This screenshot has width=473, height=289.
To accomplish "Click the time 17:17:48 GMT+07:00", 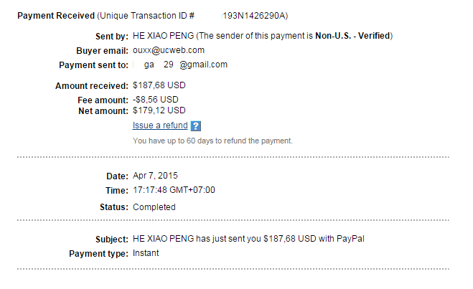I will [x=174, y=190].
